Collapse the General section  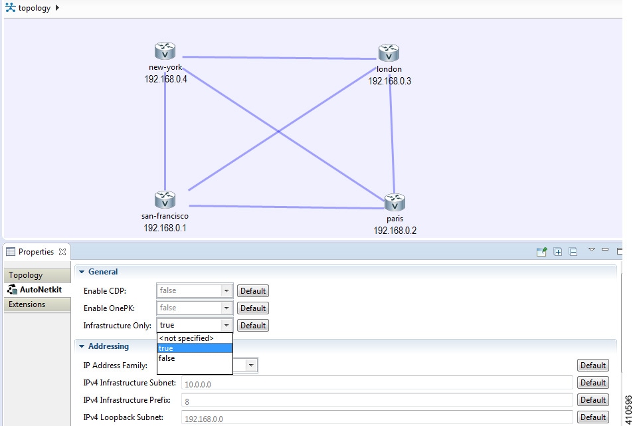[82, 271]
